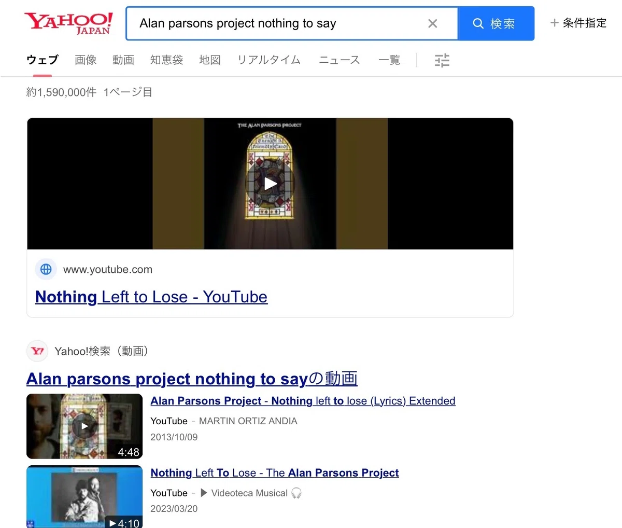Click MARTIN ORTIZ ANDIA channel name
The width and height of the screenshot is (622, 528).
coord(248,421)
